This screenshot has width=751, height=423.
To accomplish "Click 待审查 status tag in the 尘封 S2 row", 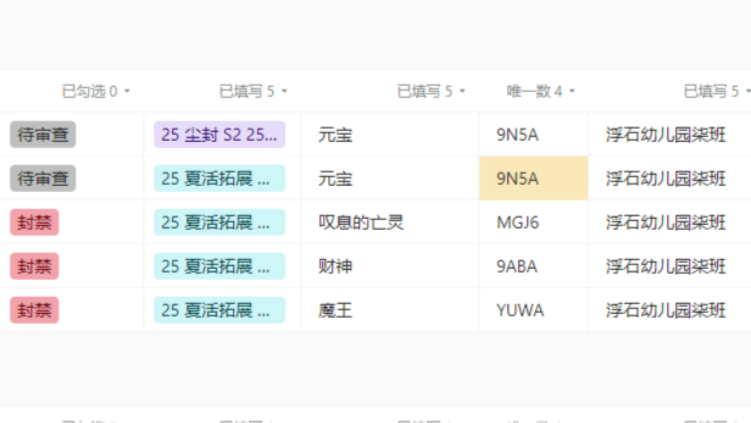I will pos(43,135).
